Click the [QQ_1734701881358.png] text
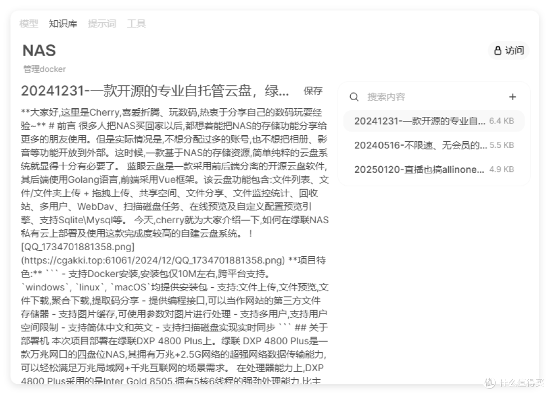The image size is (549, 394). 78,247
